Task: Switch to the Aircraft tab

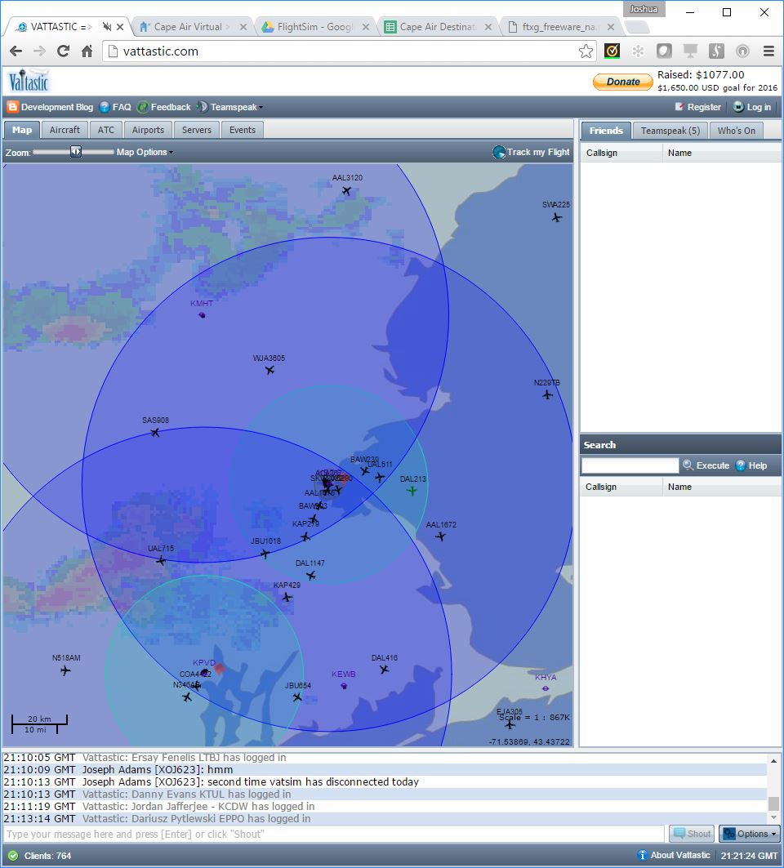Action: click(x=65, y=130)
